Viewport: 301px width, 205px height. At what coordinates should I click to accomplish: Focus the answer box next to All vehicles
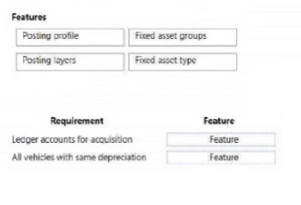pyautogui.click(x=220, y=157)
